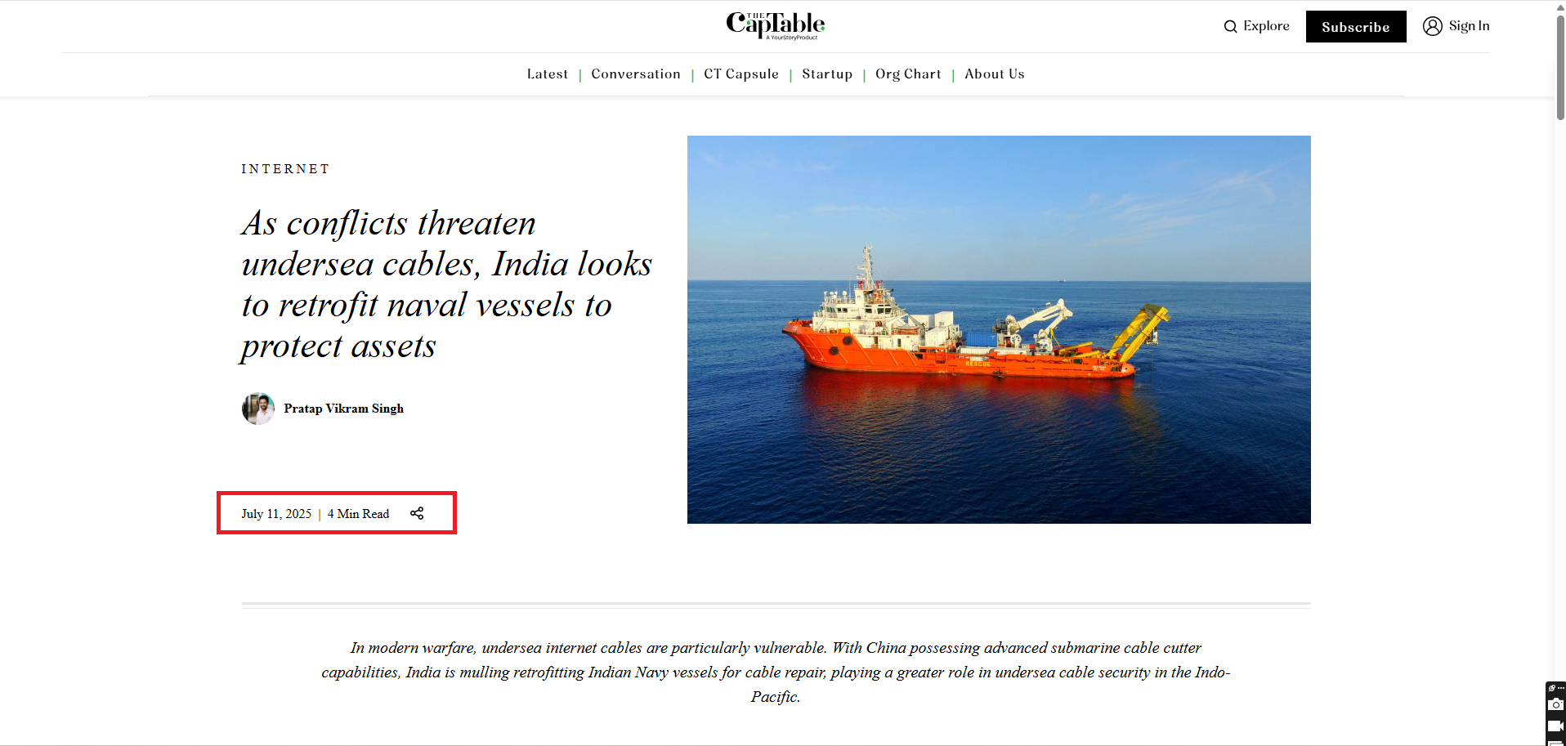Click the video recorder icon in corner widget
Screen dimensions: 1566x746
[1555, 726]
